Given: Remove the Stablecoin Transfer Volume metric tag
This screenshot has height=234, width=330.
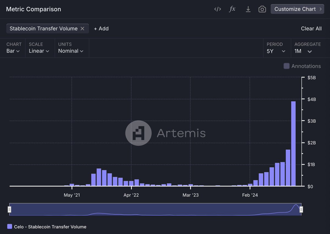Looking at the screenshot, I should (82, 29).
